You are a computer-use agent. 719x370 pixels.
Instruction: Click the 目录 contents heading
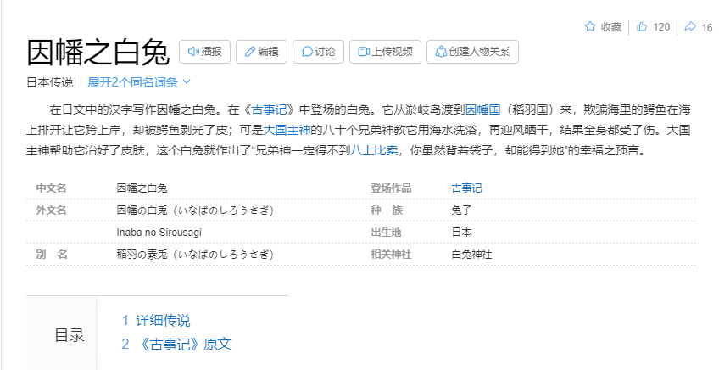70,335
